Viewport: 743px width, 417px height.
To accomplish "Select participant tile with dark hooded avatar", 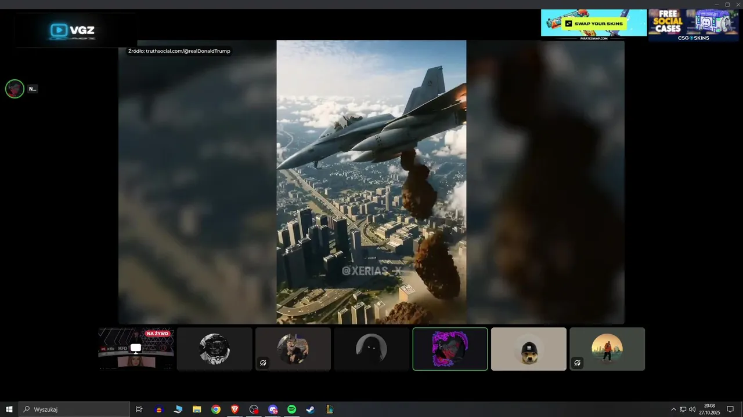I will coord(371,349).
